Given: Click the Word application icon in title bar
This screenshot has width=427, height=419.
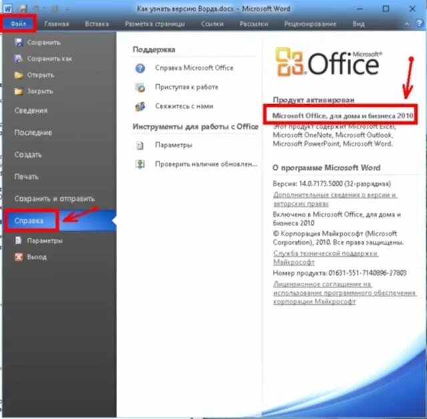Looking at the screenshot, I should (x=7, y=9).
